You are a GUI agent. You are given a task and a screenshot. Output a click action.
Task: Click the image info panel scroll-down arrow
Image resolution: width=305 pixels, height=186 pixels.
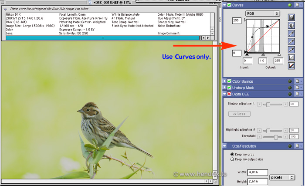213,33
